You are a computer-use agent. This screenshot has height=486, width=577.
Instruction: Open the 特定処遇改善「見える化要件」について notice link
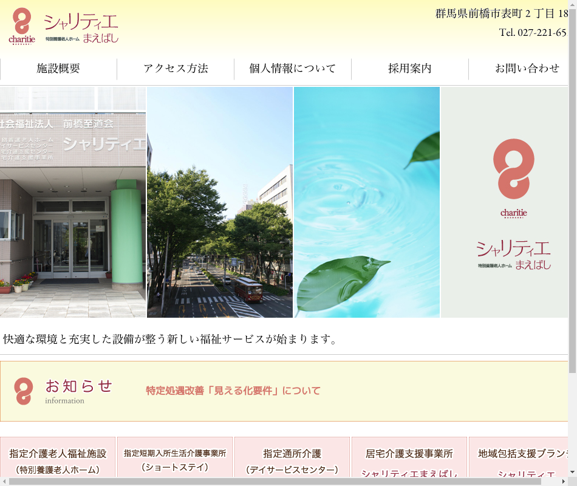click(233, 391)
